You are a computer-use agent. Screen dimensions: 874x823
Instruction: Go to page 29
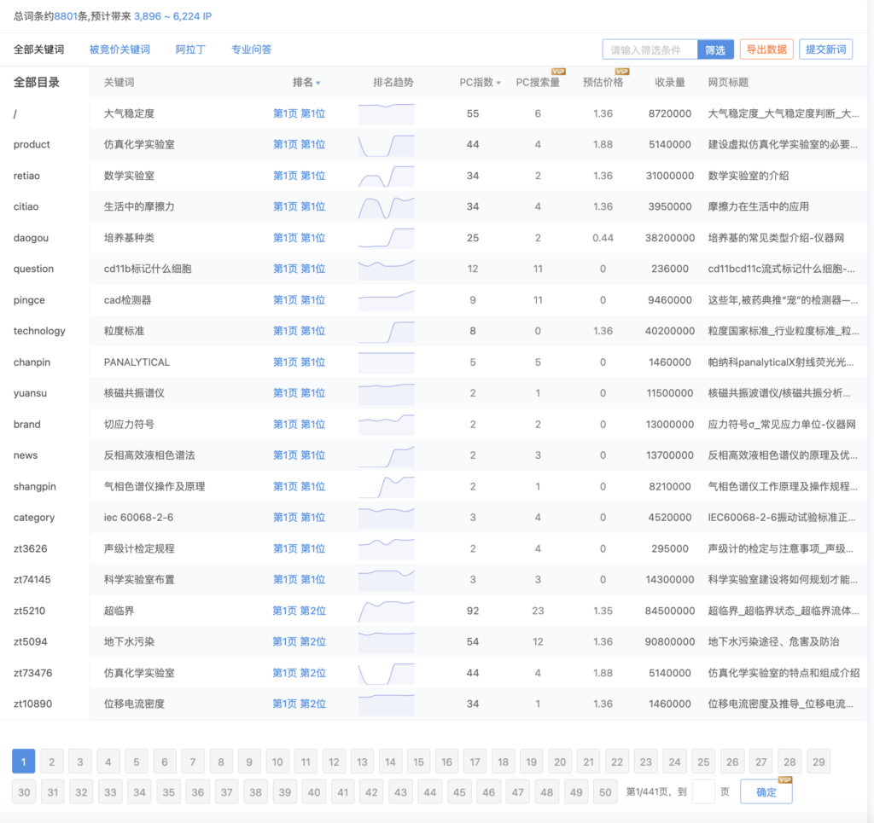pos(819,762)
